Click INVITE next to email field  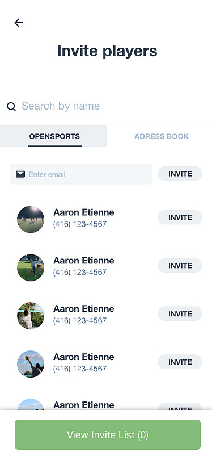(180, 174)
